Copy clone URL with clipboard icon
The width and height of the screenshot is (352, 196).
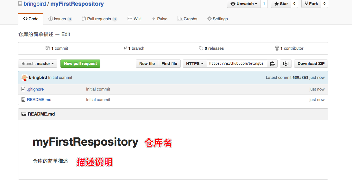click(272, 64)
